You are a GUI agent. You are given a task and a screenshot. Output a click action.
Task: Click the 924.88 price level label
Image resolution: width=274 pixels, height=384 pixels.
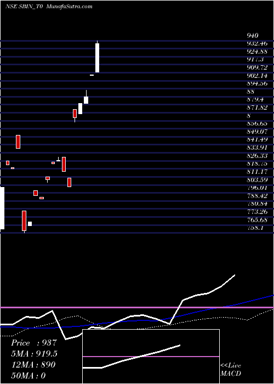click(x=257, y=52)
